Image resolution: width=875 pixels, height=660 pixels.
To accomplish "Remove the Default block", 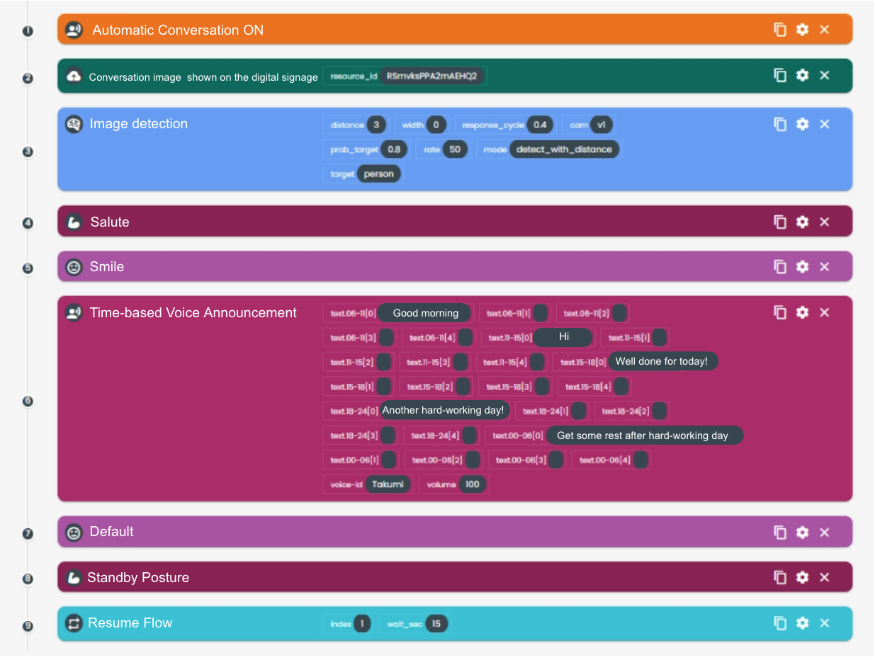I will 825,532.
